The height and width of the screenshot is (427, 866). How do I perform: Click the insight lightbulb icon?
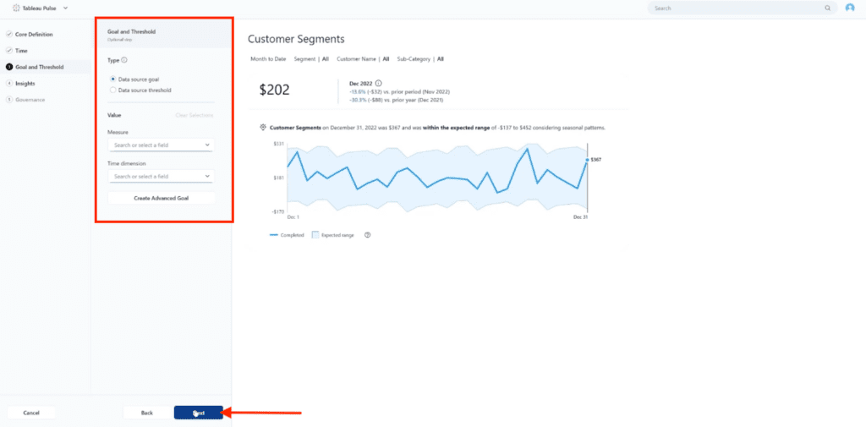pos(264,128)
